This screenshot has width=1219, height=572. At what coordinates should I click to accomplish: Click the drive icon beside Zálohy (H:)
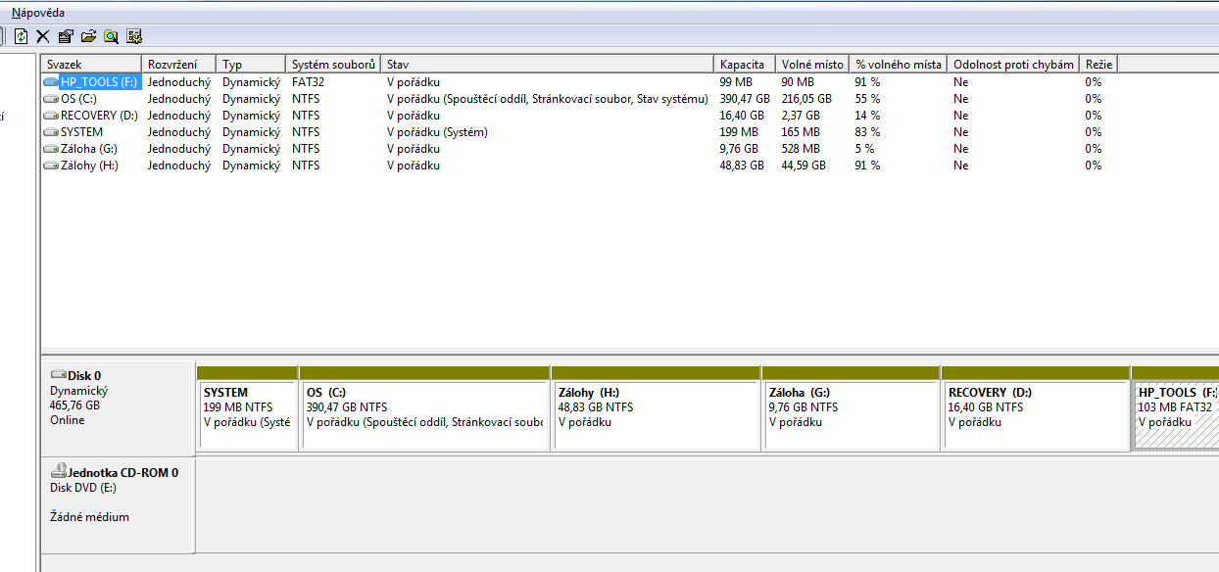tap(51, 166)
